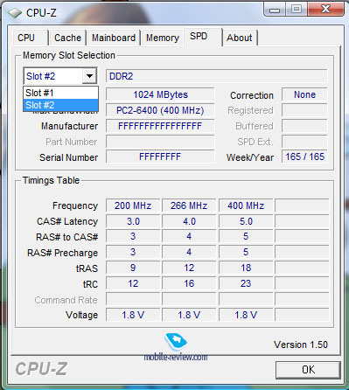Choose Slot #2 from the dropdown list

(60, 105)
